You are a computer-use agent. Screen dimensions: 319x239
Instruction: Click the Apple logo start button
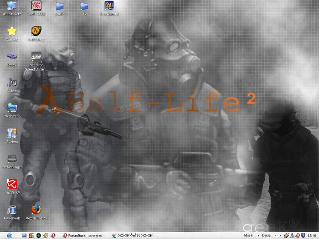(x=9, y=235)
